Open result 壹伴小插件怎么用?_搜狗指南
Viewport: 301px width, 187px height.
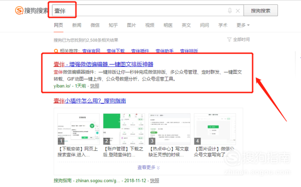pyautogui.click(x=90, y=101)
